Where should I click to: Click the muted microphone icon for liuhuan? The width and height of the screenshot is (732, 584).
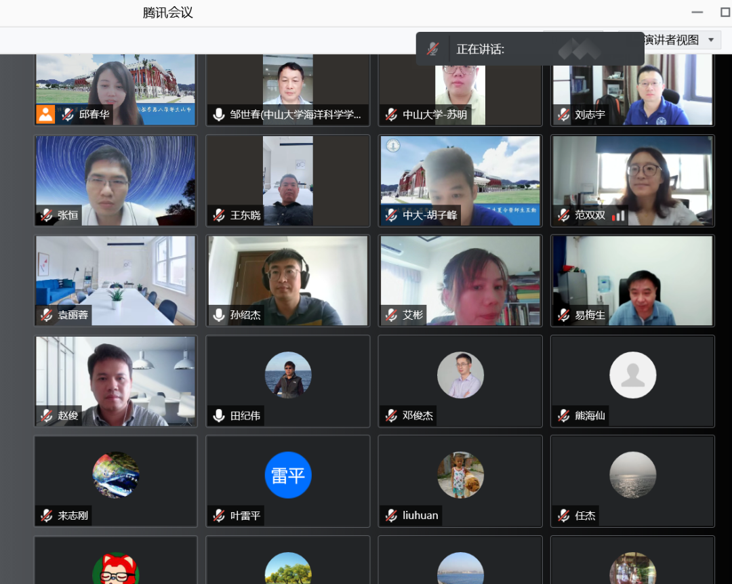pyautogui.click(x=391, y=516)
